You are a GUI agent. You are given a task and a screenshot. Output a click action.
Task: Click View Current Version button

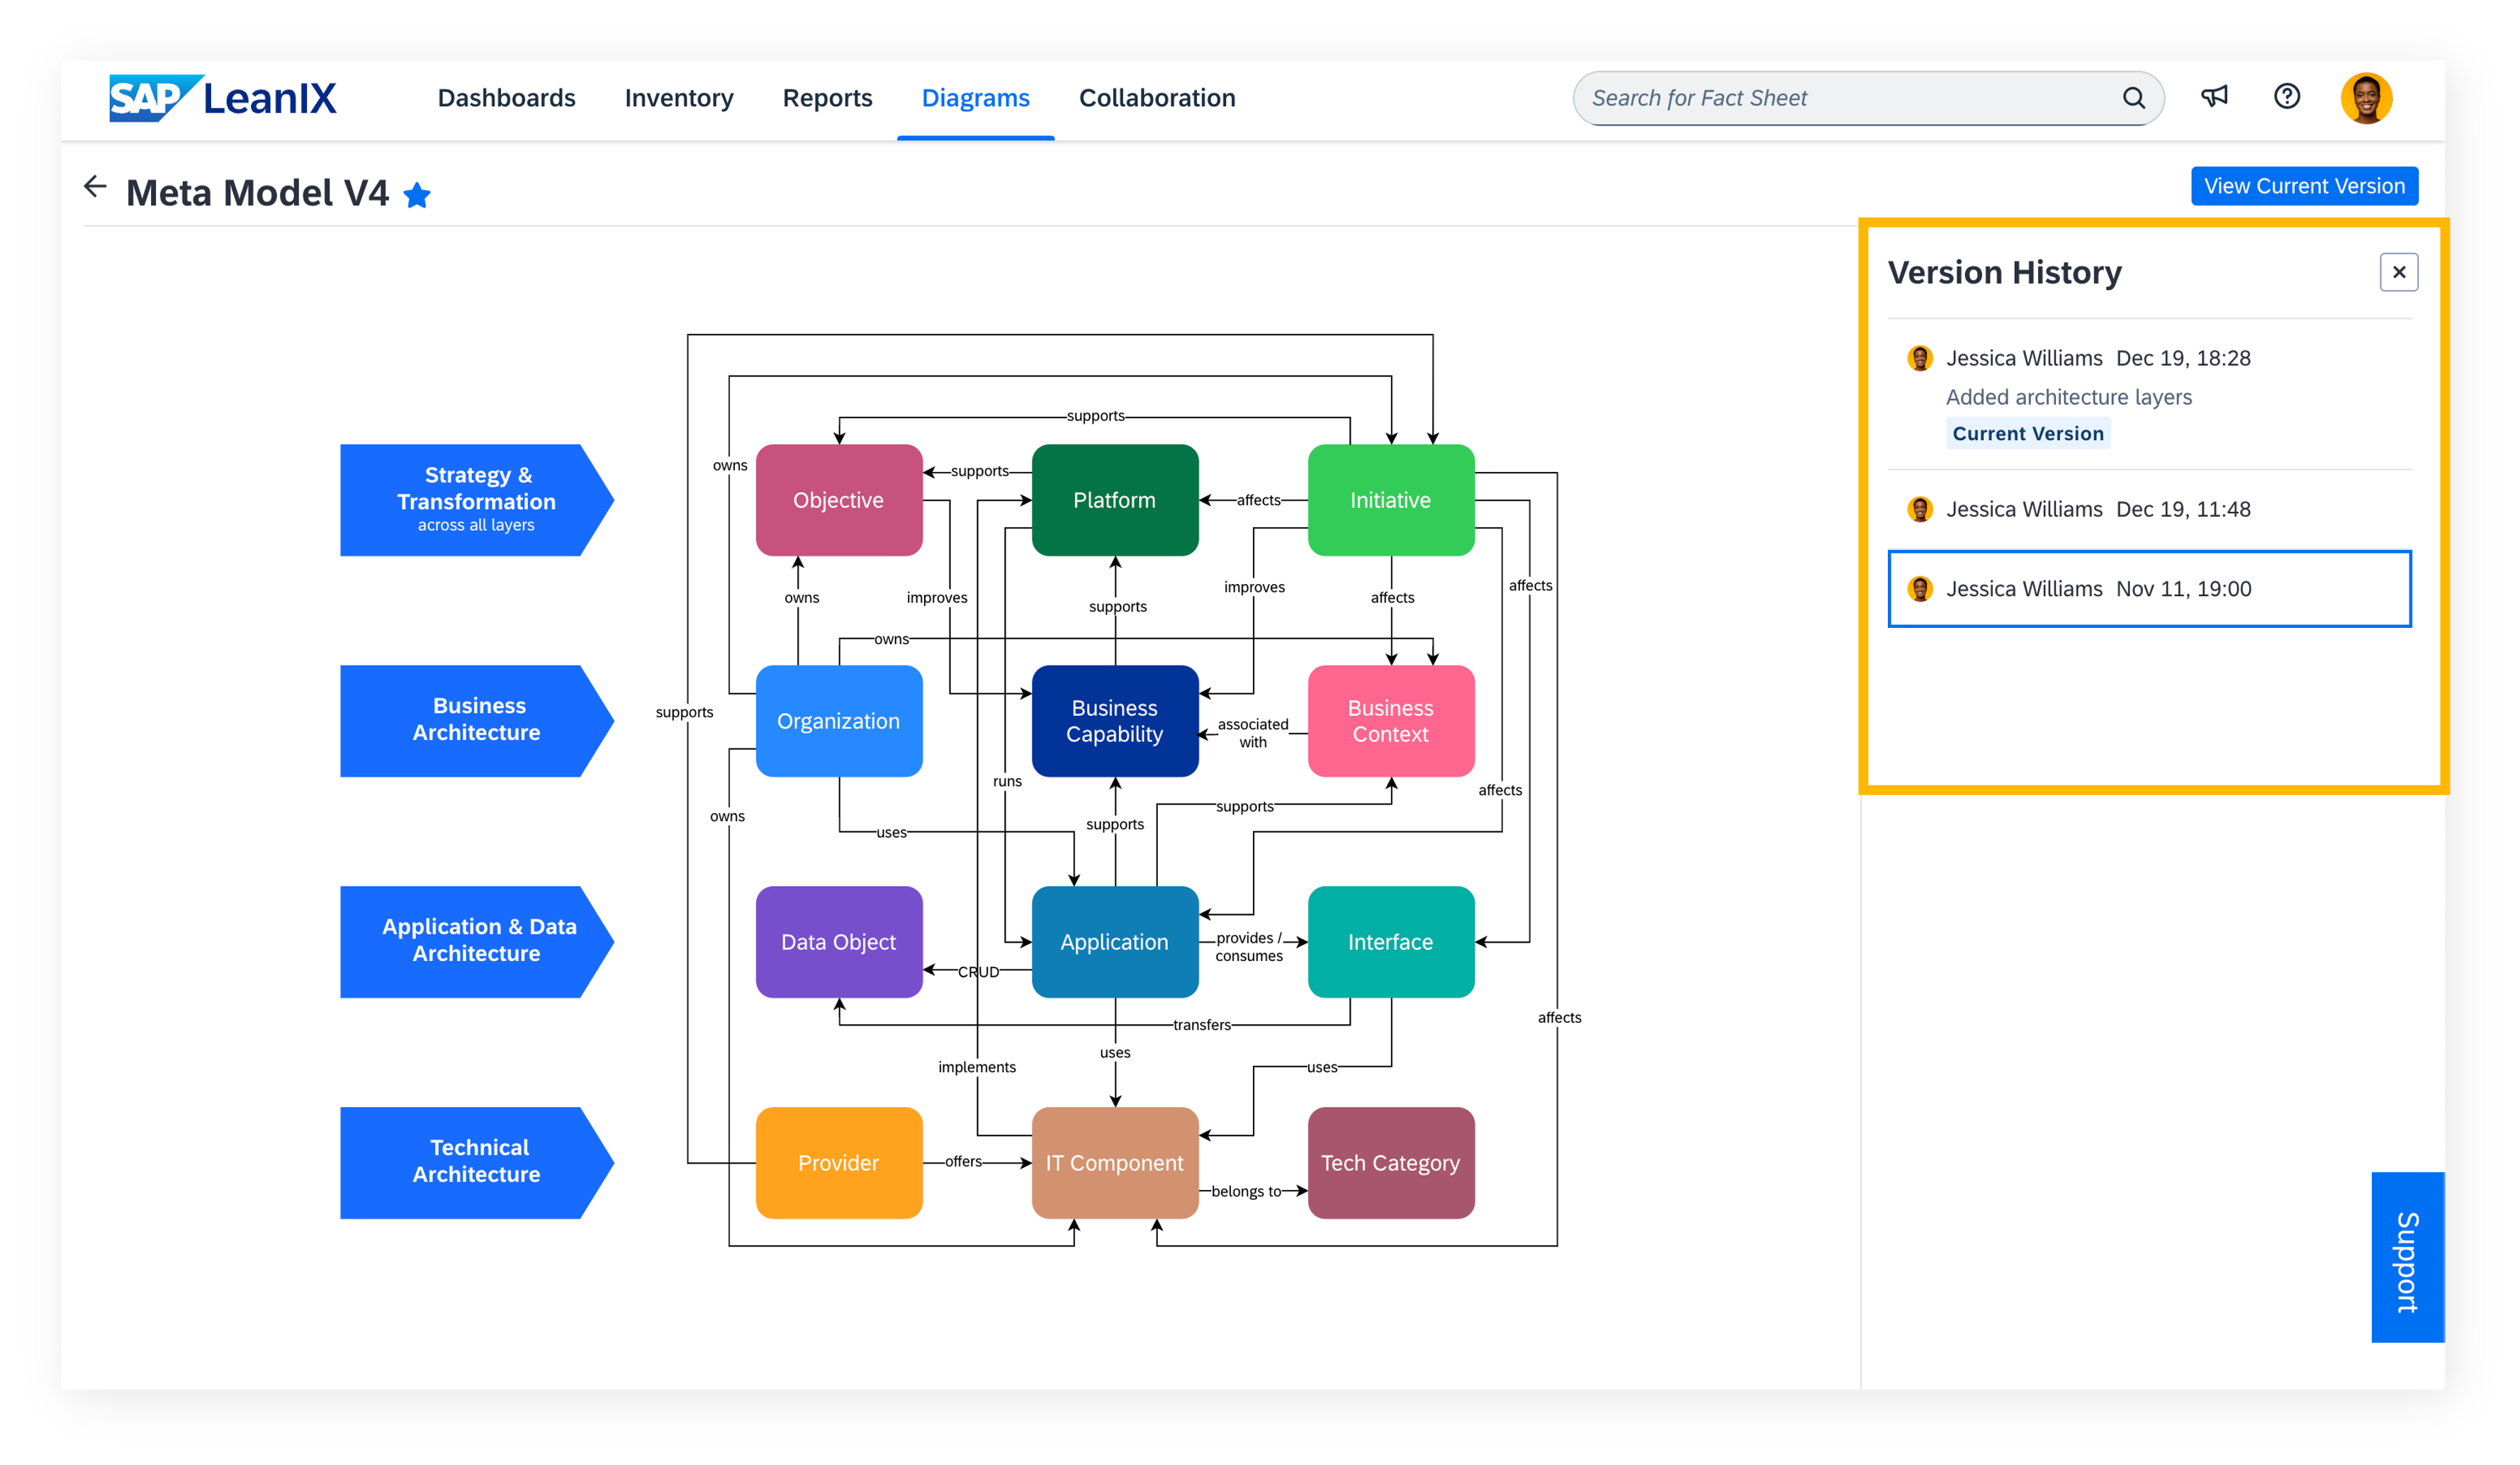[2304, 186]
